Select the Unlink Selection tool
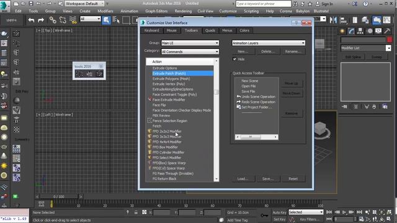The width and height of the screenshot is (397, 223). [63, 20]
